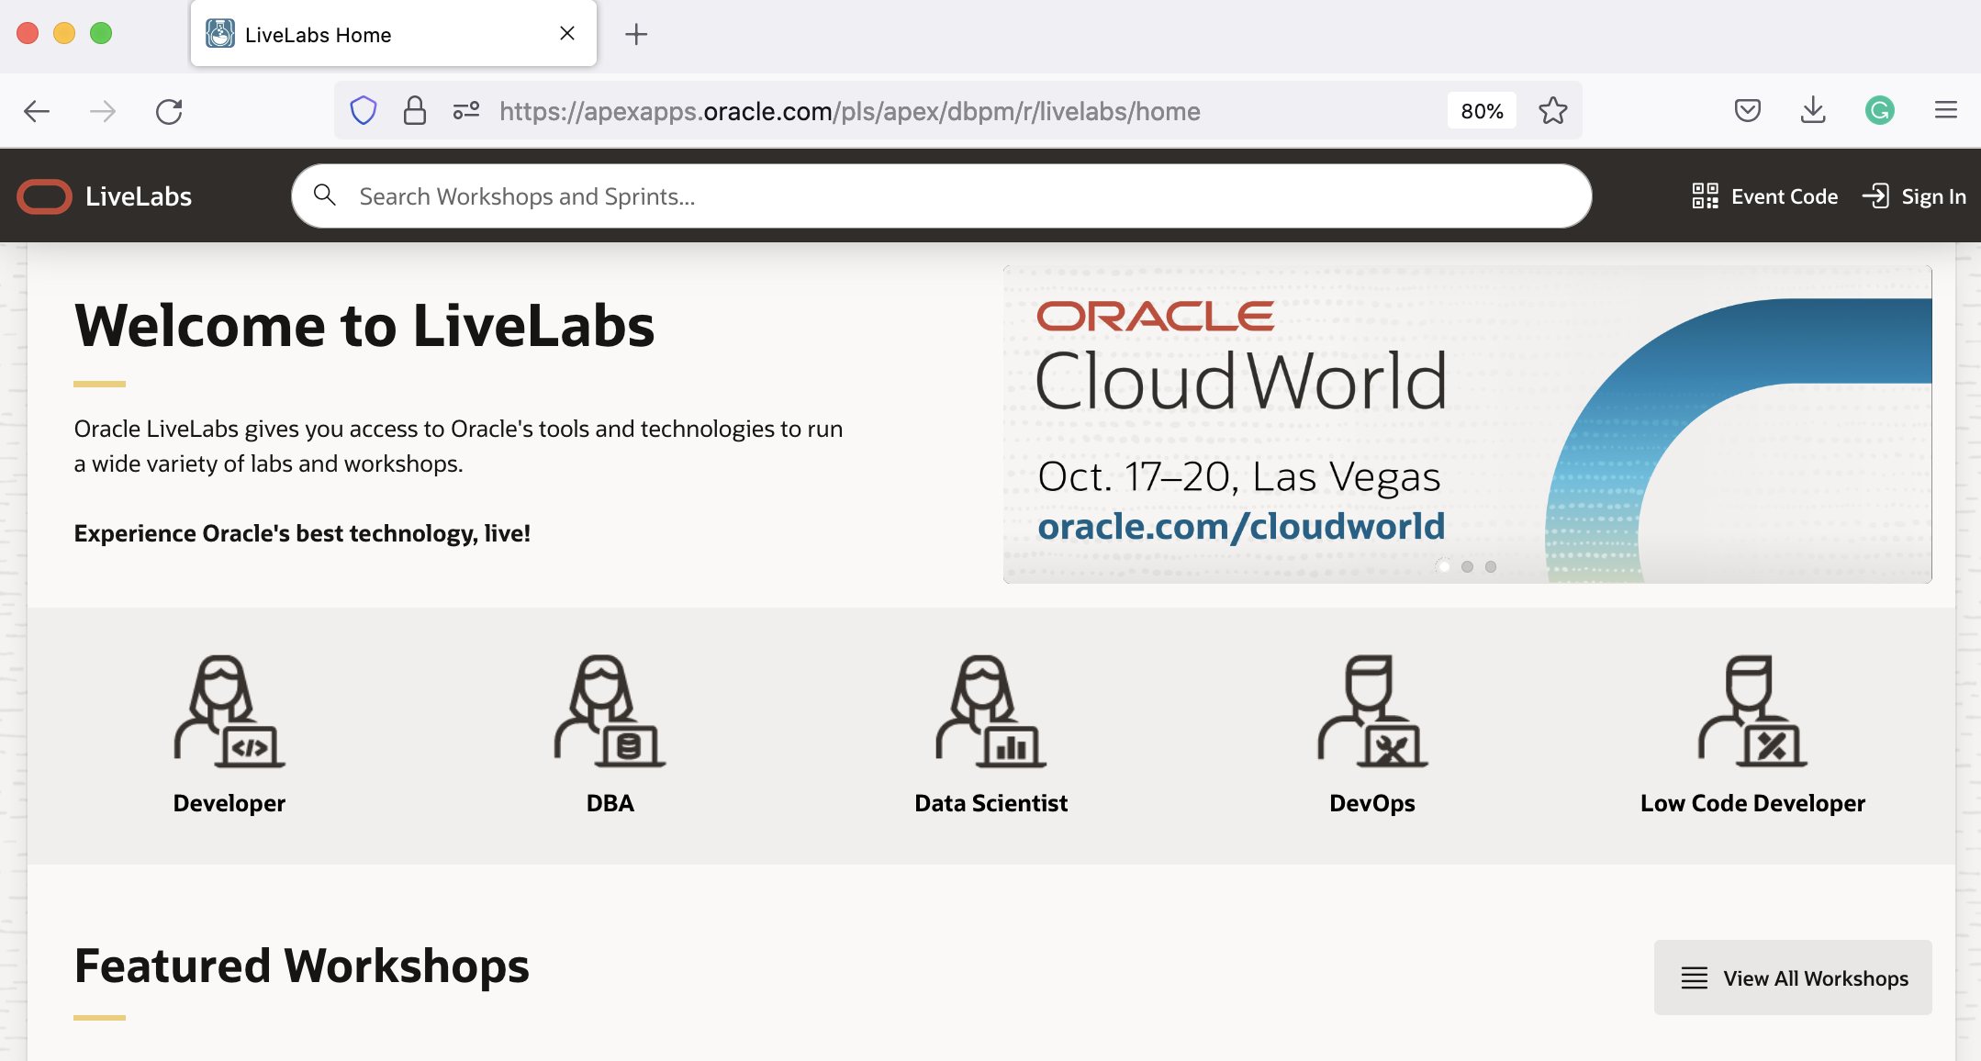1981x1061 pixels.
Task: Select first carousel slide dot
Action: tap(1443, 567)
